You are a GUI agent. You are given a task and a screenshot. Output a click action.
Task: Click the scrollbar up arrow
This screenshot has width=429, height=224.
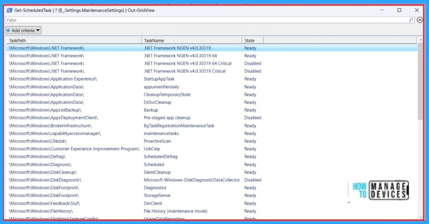[421, 40]
